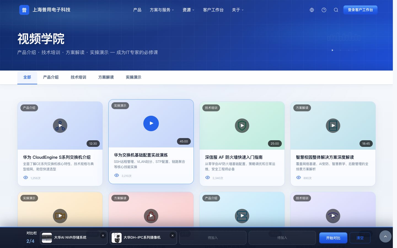This screenshot has width=397, height=248.
Task: Click the 实操演示 tag on 华为交换机 card
Action: point(120,106)
